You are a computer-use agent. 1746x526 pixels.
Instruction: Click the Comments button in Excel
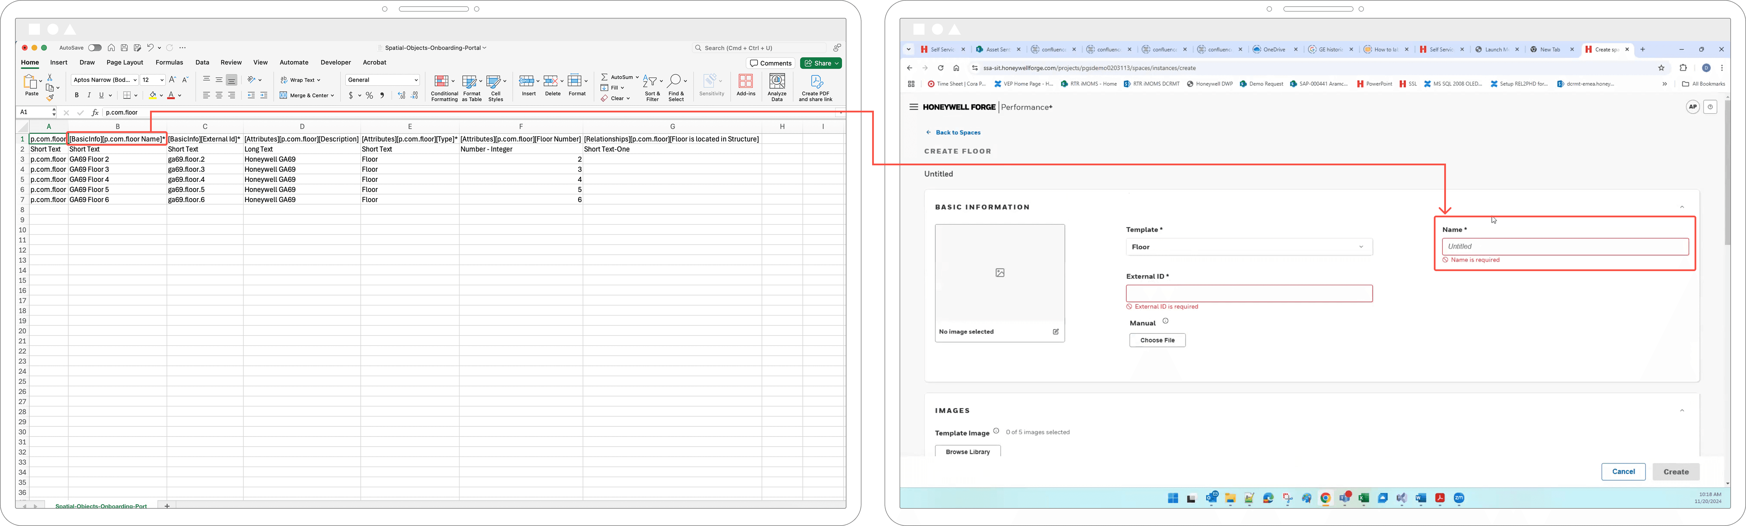click(771, 63)
